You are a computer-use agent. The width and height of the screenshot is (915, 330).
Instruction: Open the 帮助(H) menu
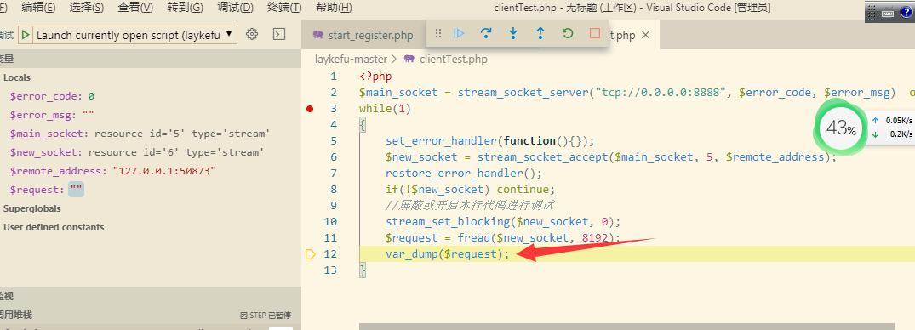coord(334,8)
